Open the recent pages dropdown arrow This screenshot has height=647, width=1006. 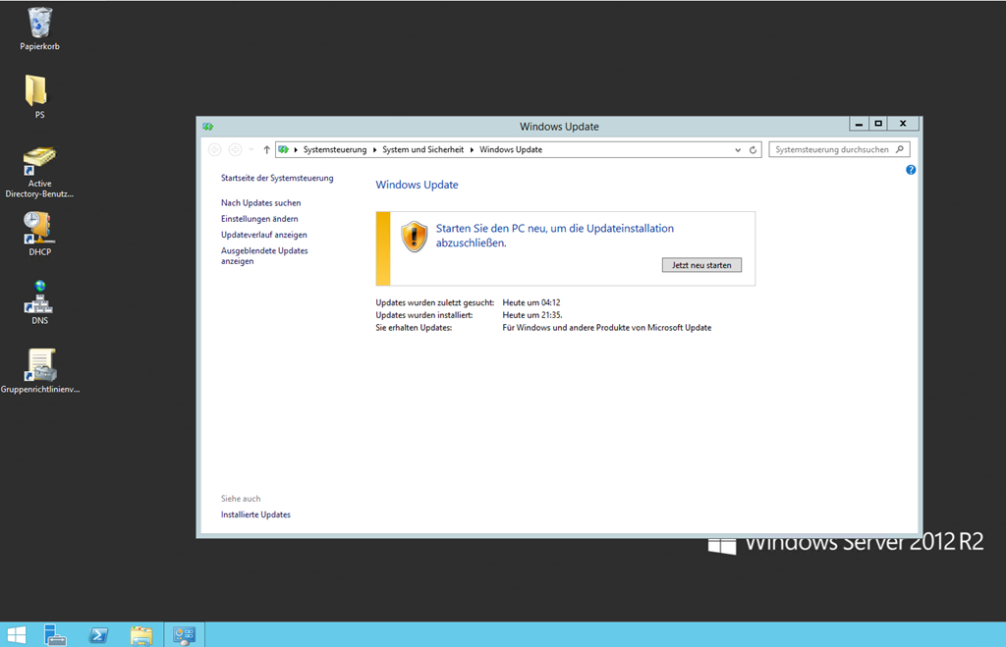(251, 150)
